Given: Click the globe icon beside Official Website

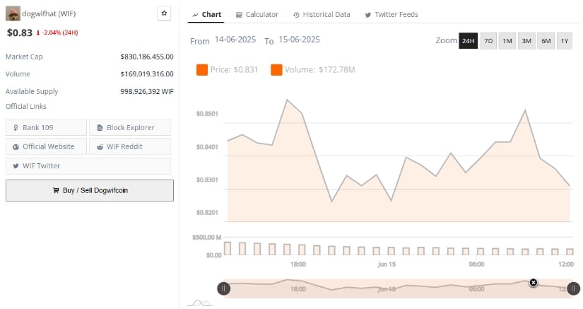Looking at the screenshot, I should click(16, 147).
